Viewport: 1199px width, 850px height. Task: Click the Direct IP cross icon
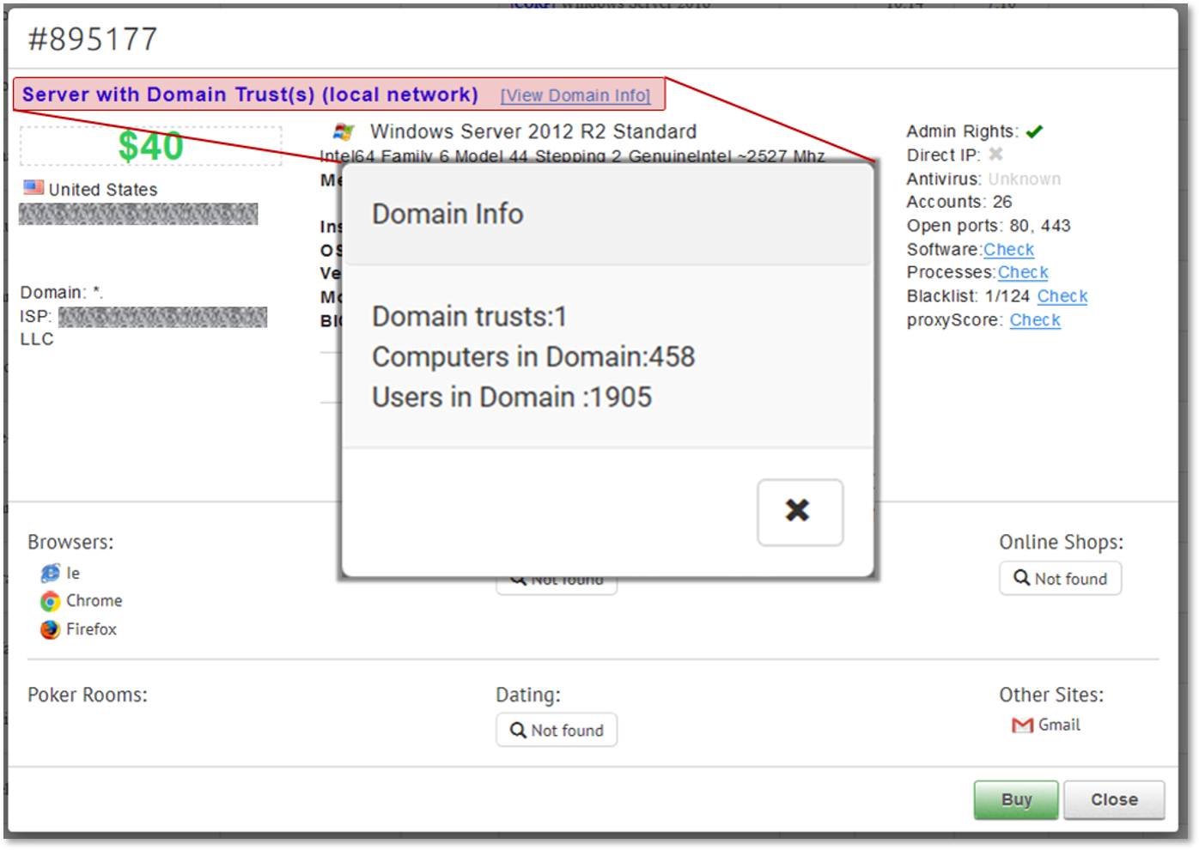(x=995, y=155)
